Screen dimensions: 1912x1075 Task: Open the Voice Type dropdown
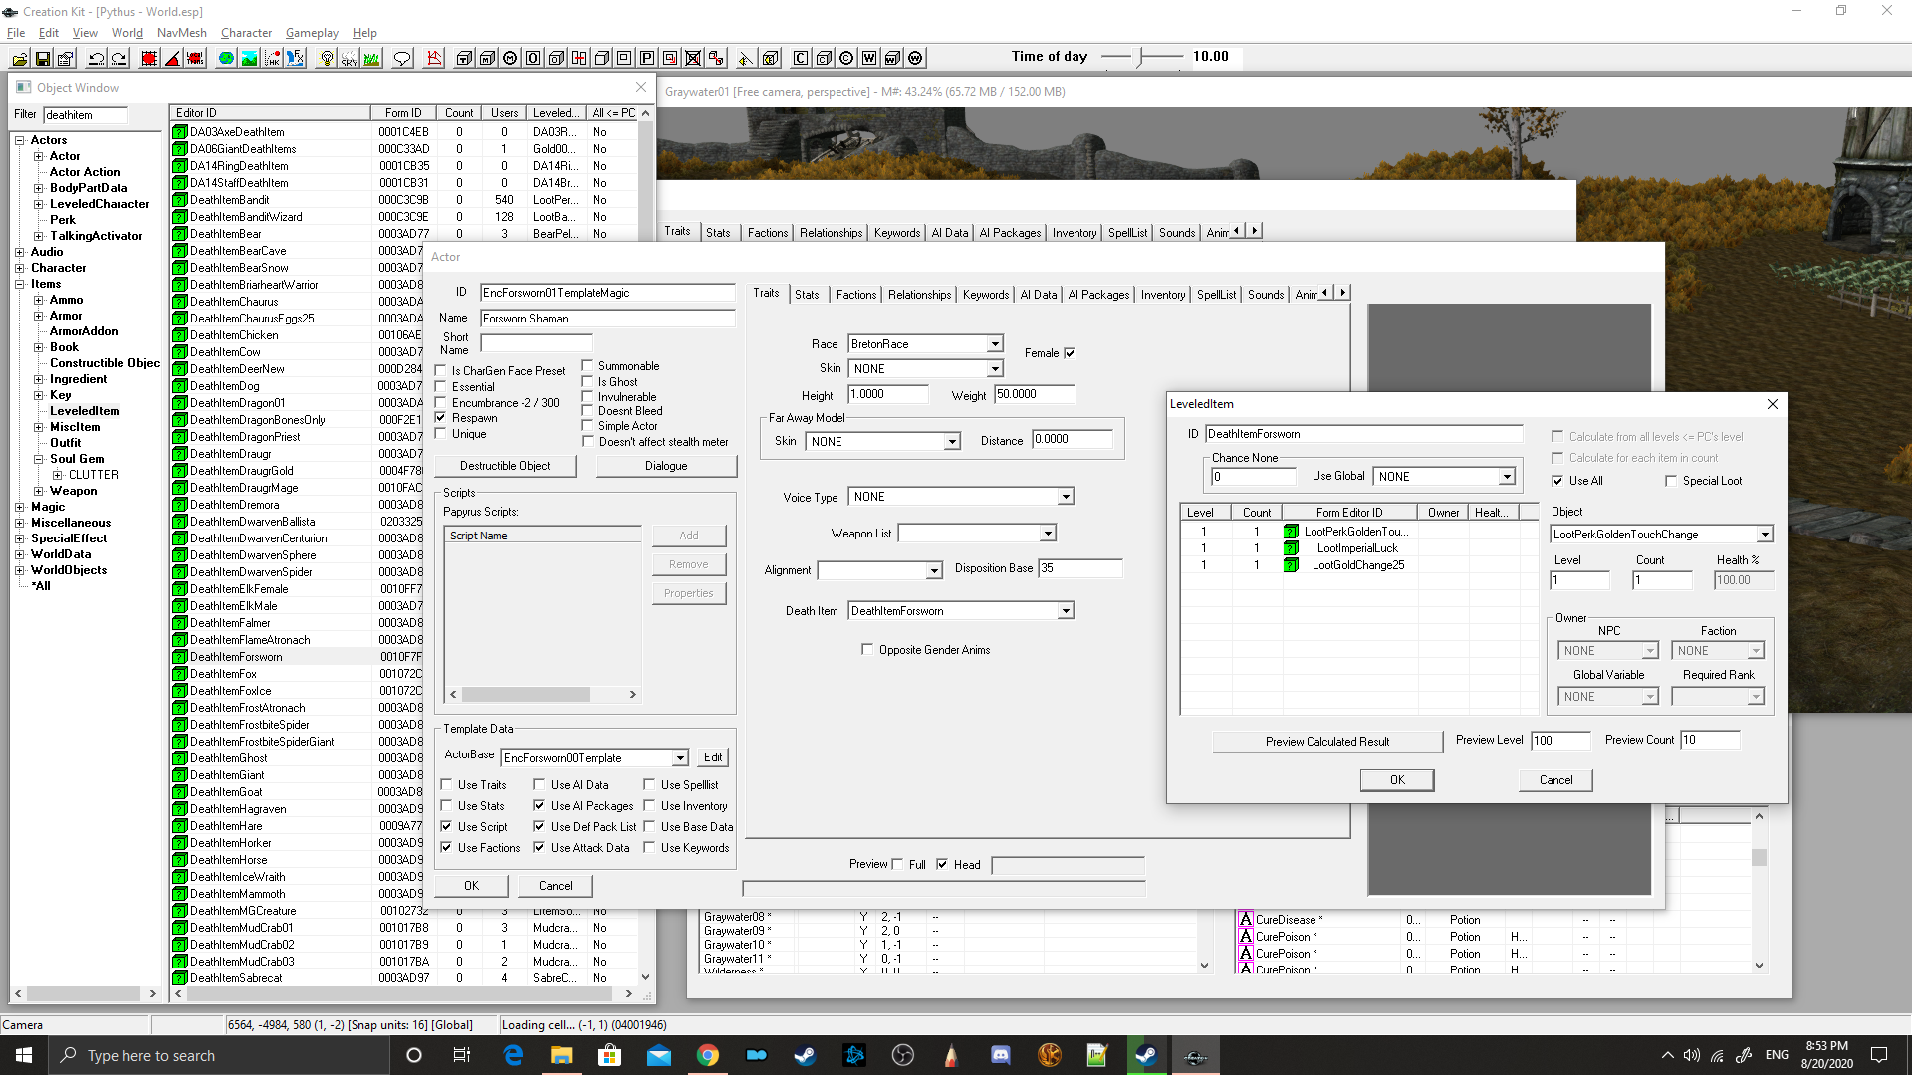tap(1066, 497)
